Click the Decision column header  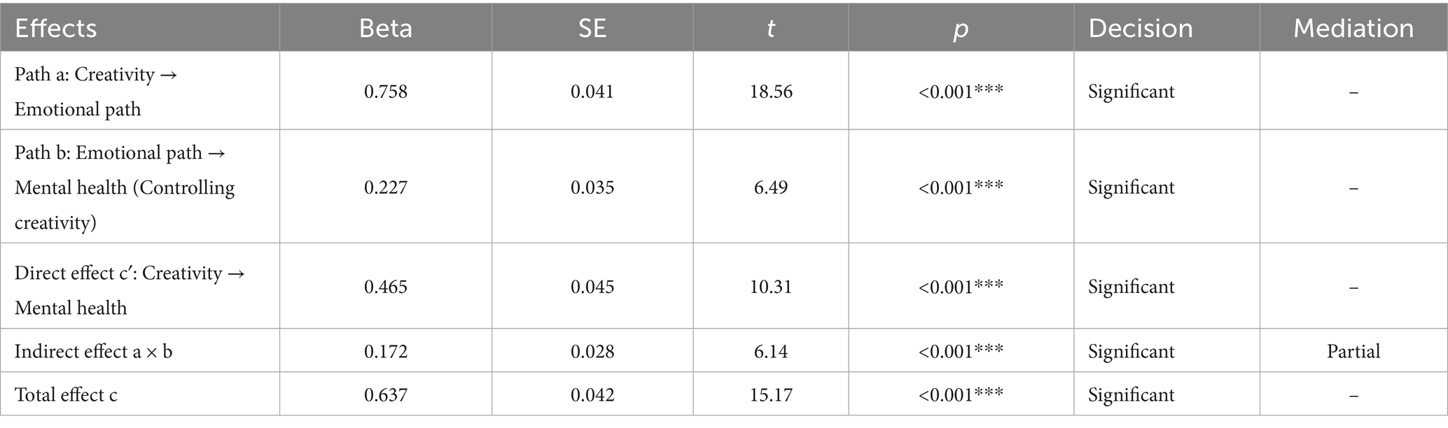[x=1141, y=28]
